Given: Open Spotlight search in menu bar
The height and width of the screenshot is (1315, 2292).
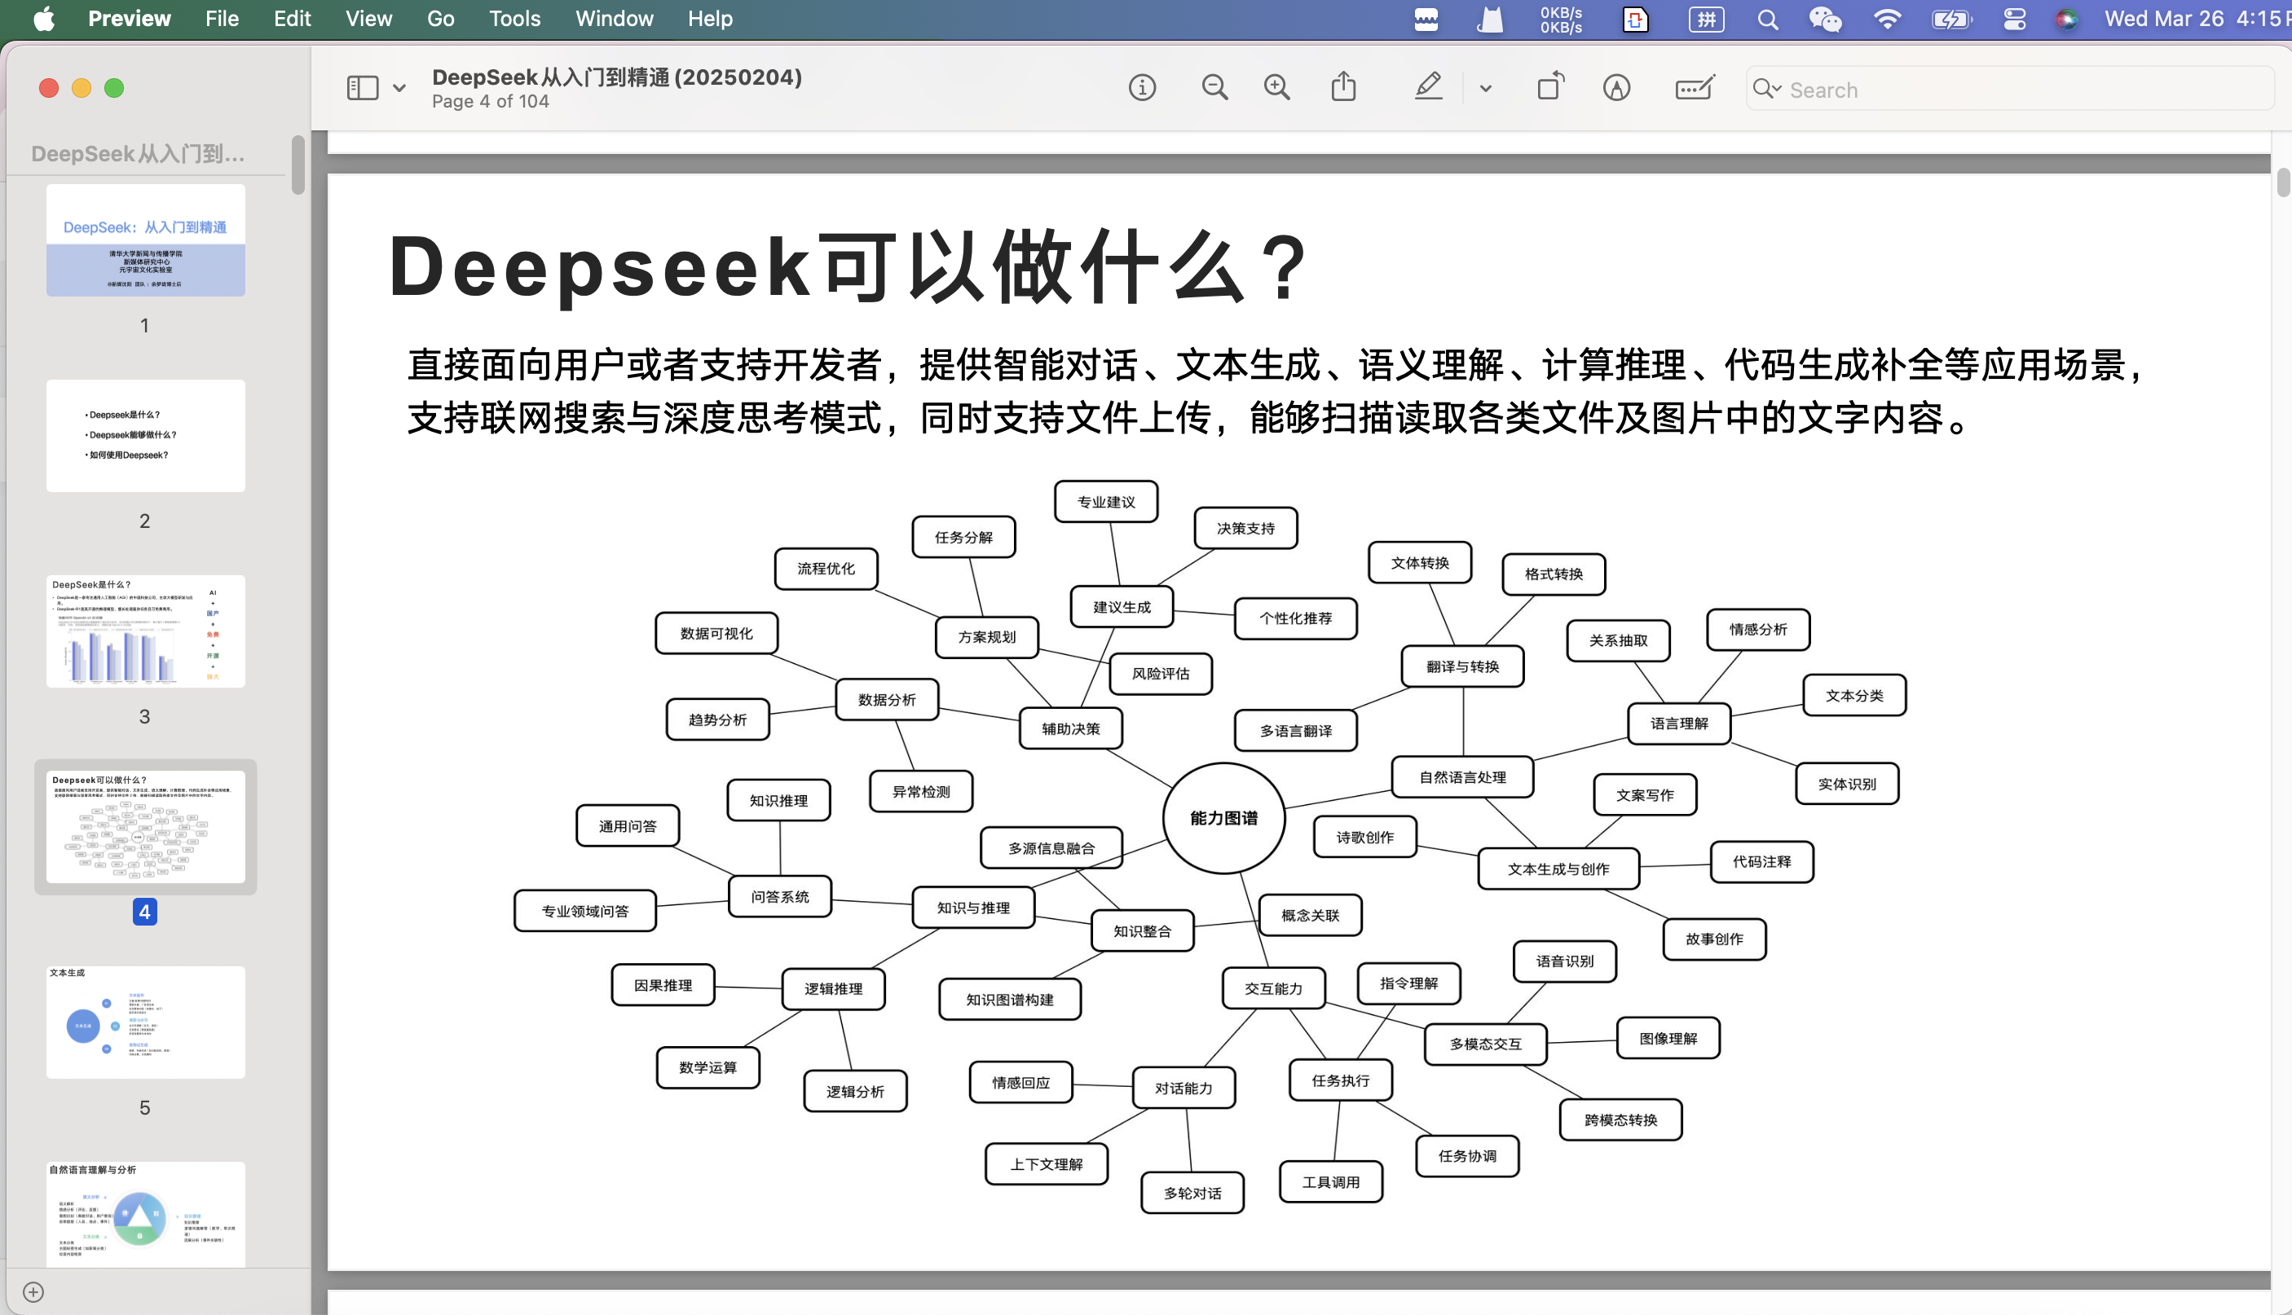Looking at the screenshot, I should point(1768,20).
